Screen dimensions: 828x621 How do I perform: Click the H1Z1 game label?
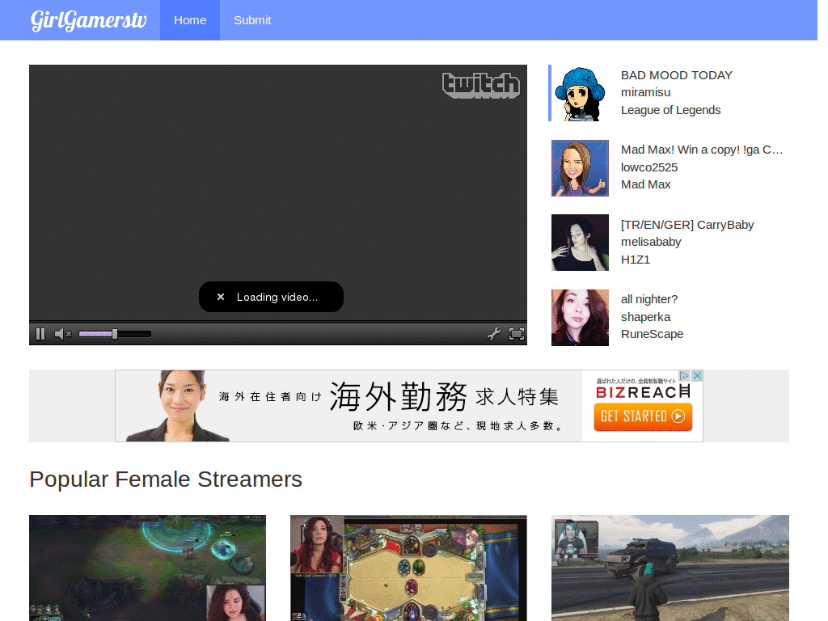click(636, 260)
